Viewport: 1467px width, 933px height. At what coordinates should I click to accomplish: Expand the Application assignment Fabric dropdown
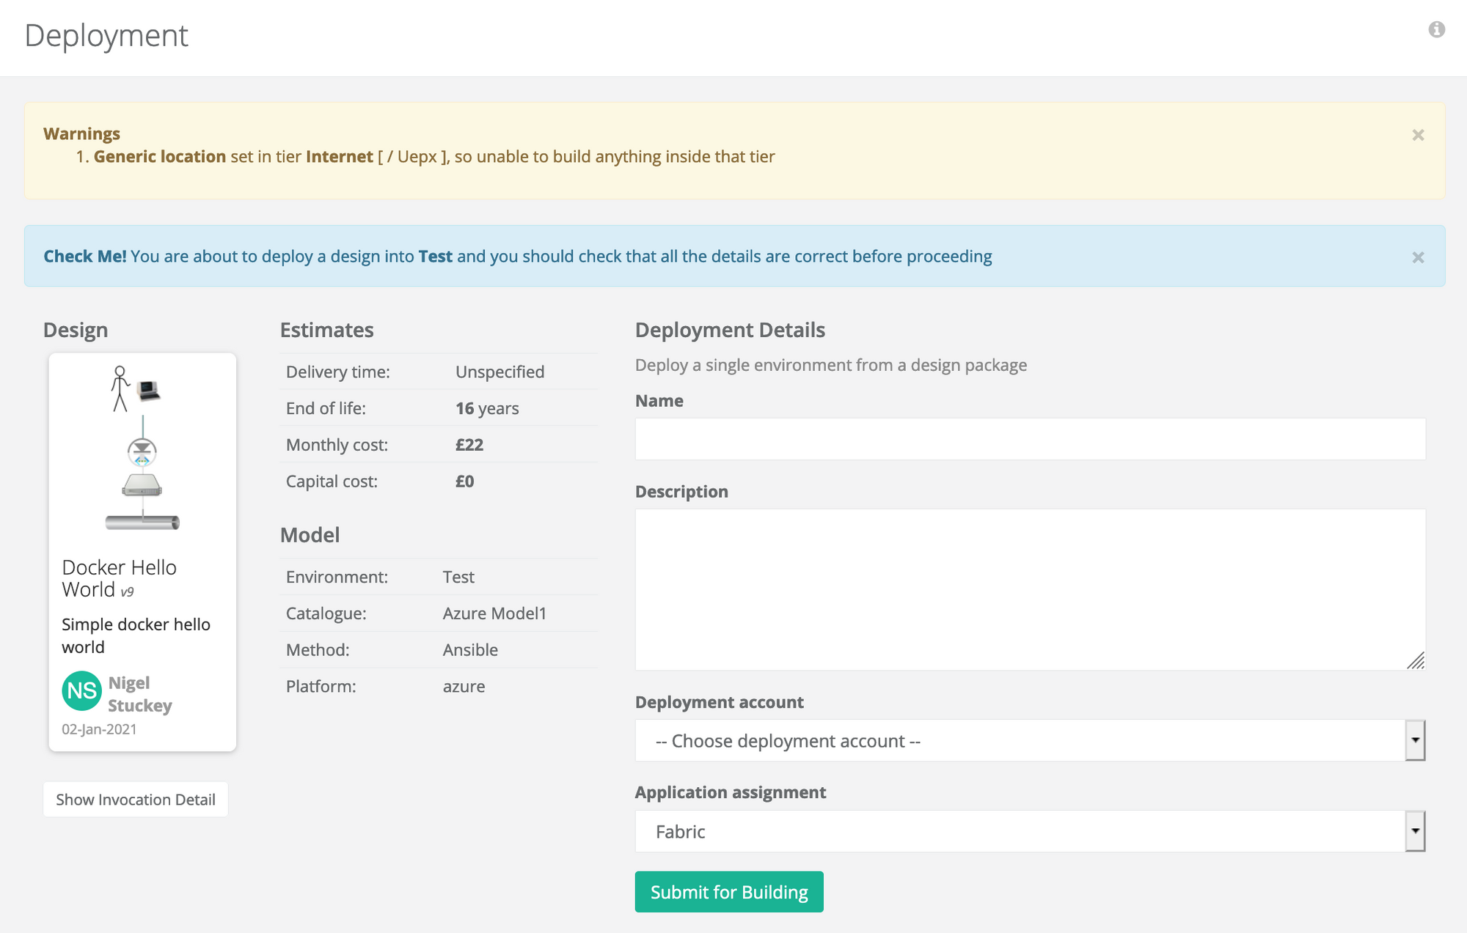[1020, 831]
